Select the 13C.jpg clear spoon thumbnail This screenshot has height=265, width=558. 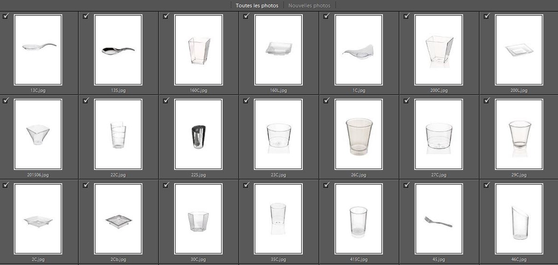[x=38, y=49]
